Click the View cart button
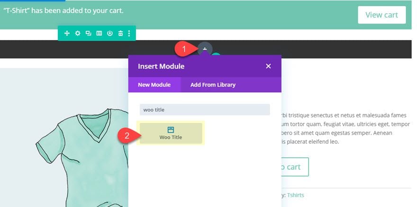 (x=381, y=15)
